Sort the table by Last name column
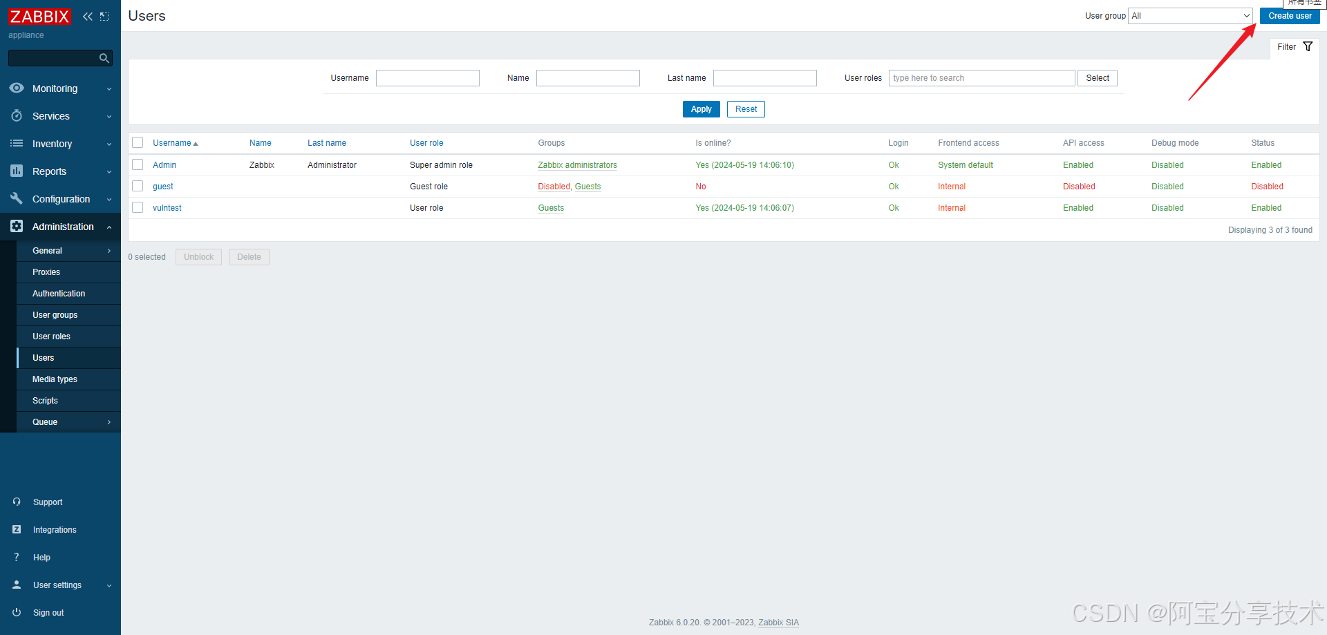Image resolution: width=1327 pixels, height=635 pixels. (x=327, y=143)
